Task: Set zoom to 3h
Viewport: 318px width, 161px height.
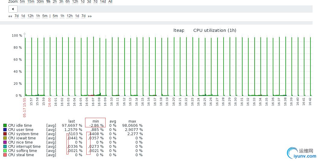Action: (x=61, y=2)
